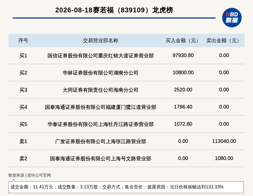This screenshot has width=253, height=196.
Task: Click the buy amount 10800.00
Action: tap(183, 73)
